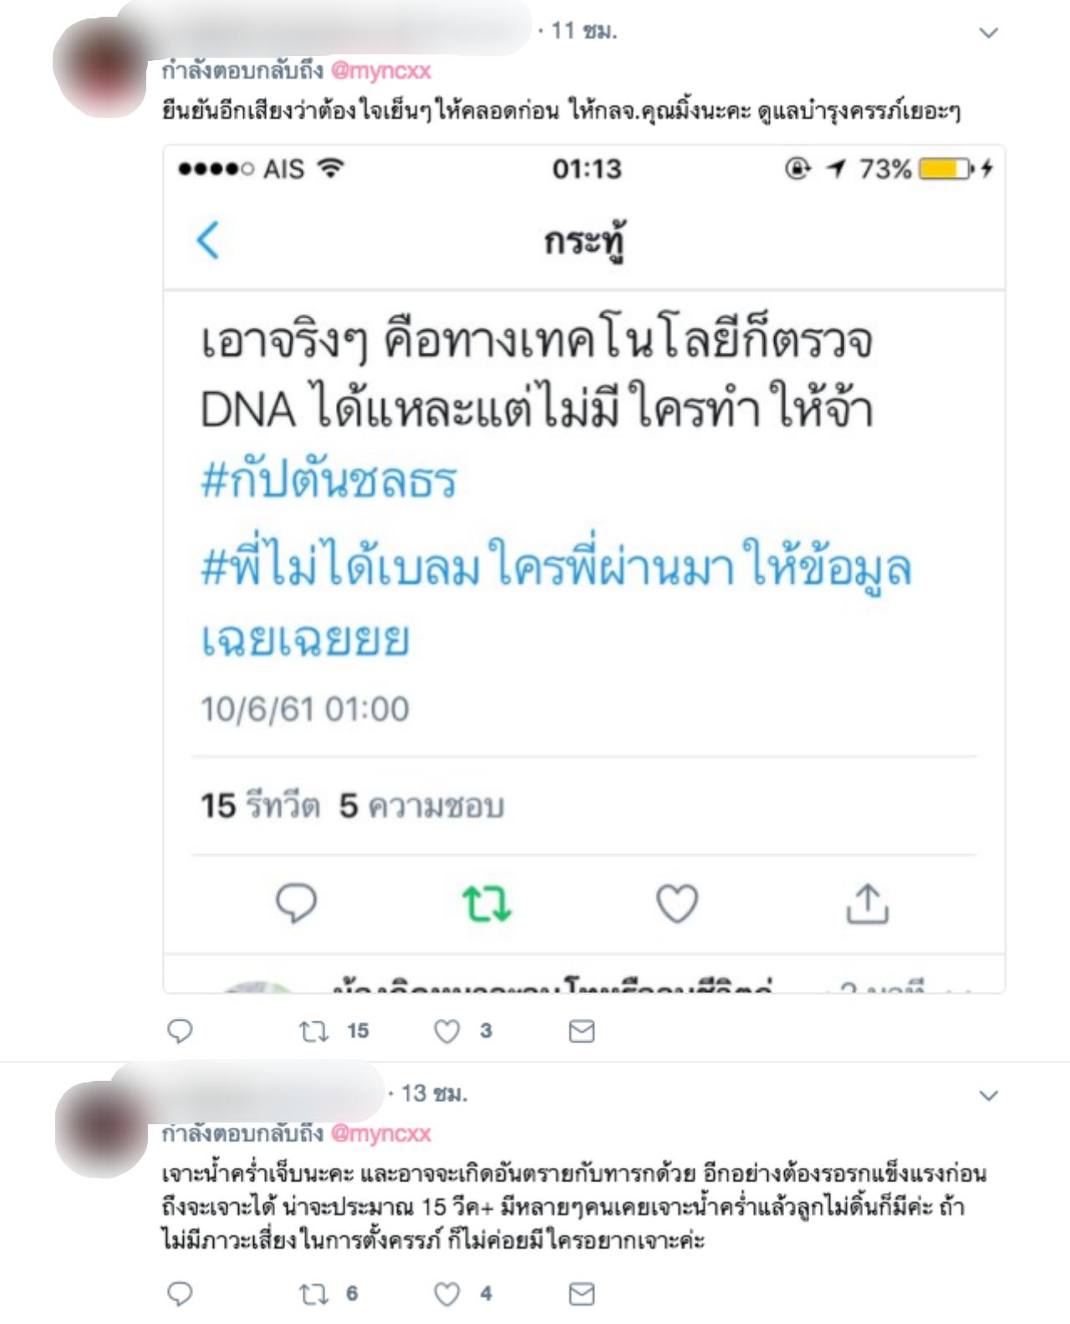Open @myncxx mention in second tweet
Image resolution: width=1070 pixels, height=1324 pixels.
click(x=381, y=1133)
